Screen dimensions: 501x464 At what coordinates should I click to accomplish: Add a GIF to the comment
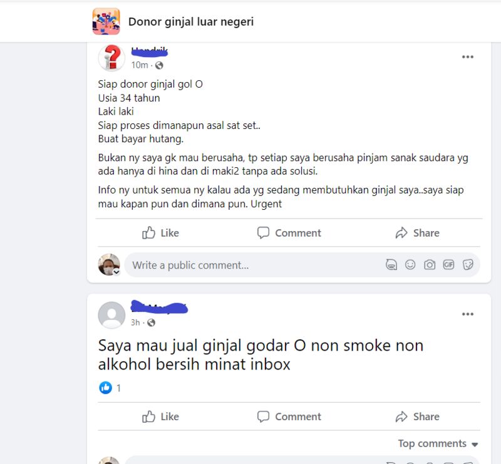pos(448,265)
